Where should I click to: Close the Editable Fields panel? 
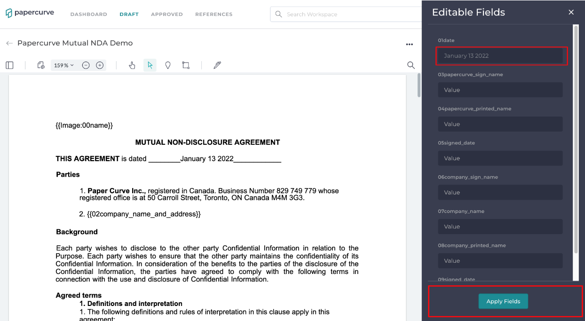(x=571, y=12)
